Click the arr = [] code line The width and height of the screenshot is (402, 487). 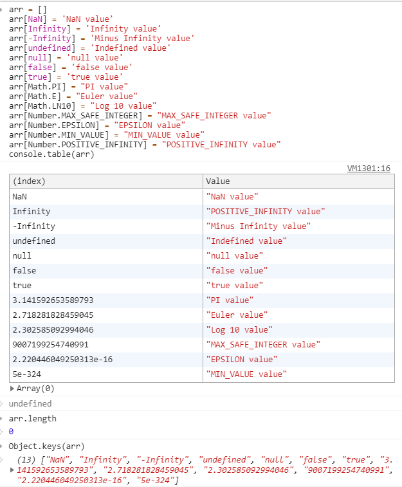(x=28, y=10)
